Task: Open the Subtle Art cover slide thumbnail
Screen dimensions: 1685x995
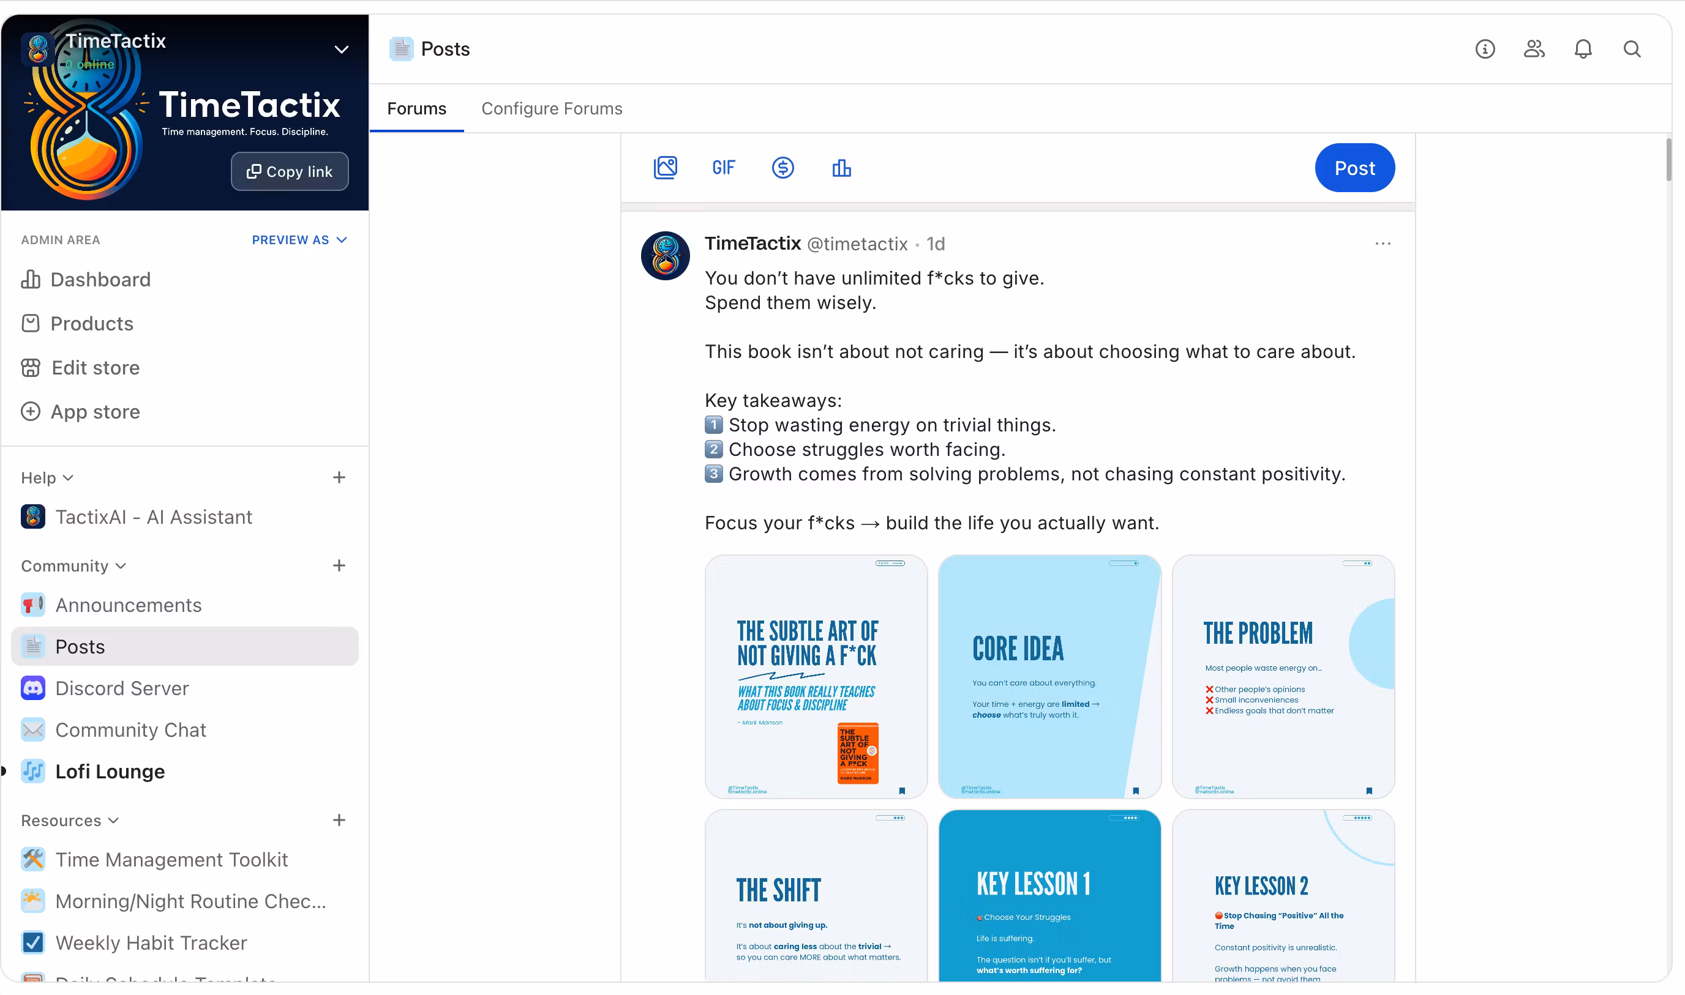Action: pos(816,677)
